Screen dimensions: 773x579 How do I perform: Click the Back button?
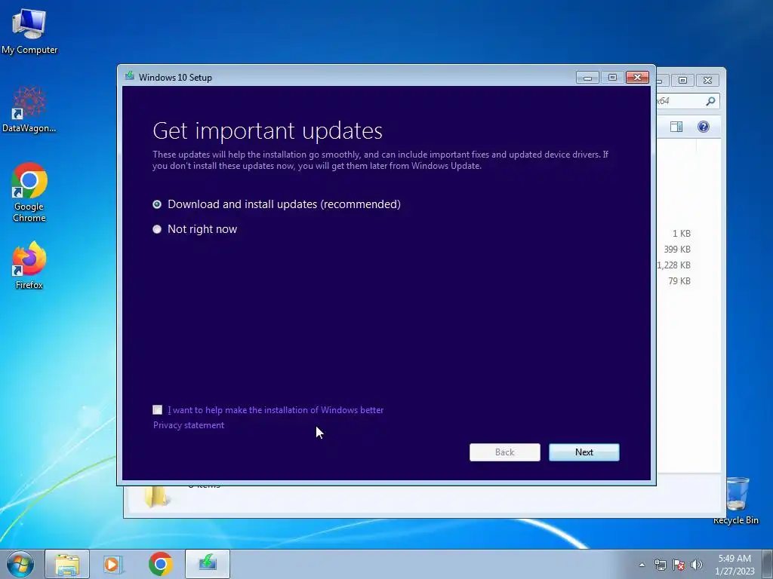click(504, 452)
